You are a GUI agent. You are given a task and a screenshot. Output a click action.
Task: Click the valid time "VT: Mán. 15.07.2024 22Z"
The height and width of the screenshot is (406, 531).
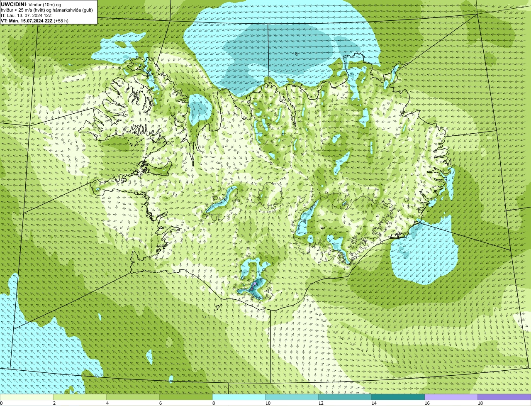click(27, 21)
